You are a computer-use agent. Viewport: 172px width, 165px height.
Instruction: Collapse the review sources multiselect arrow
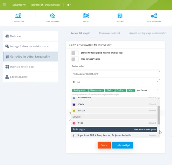(x=157, y=90)
